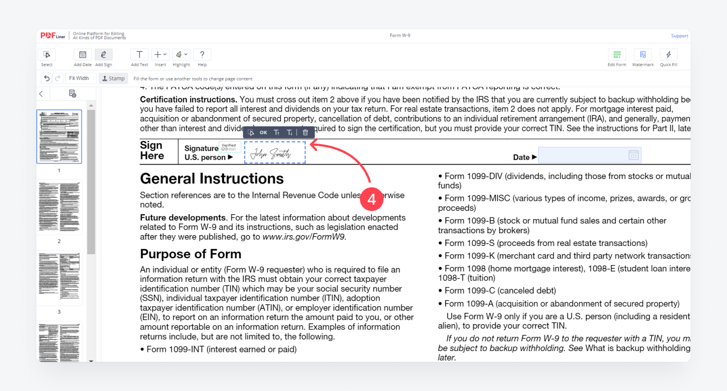Screen dimensions: 727x391
Task: Click the Form 1099-INT bullet line
Action: pyautogui.click(x=218, y=349)
